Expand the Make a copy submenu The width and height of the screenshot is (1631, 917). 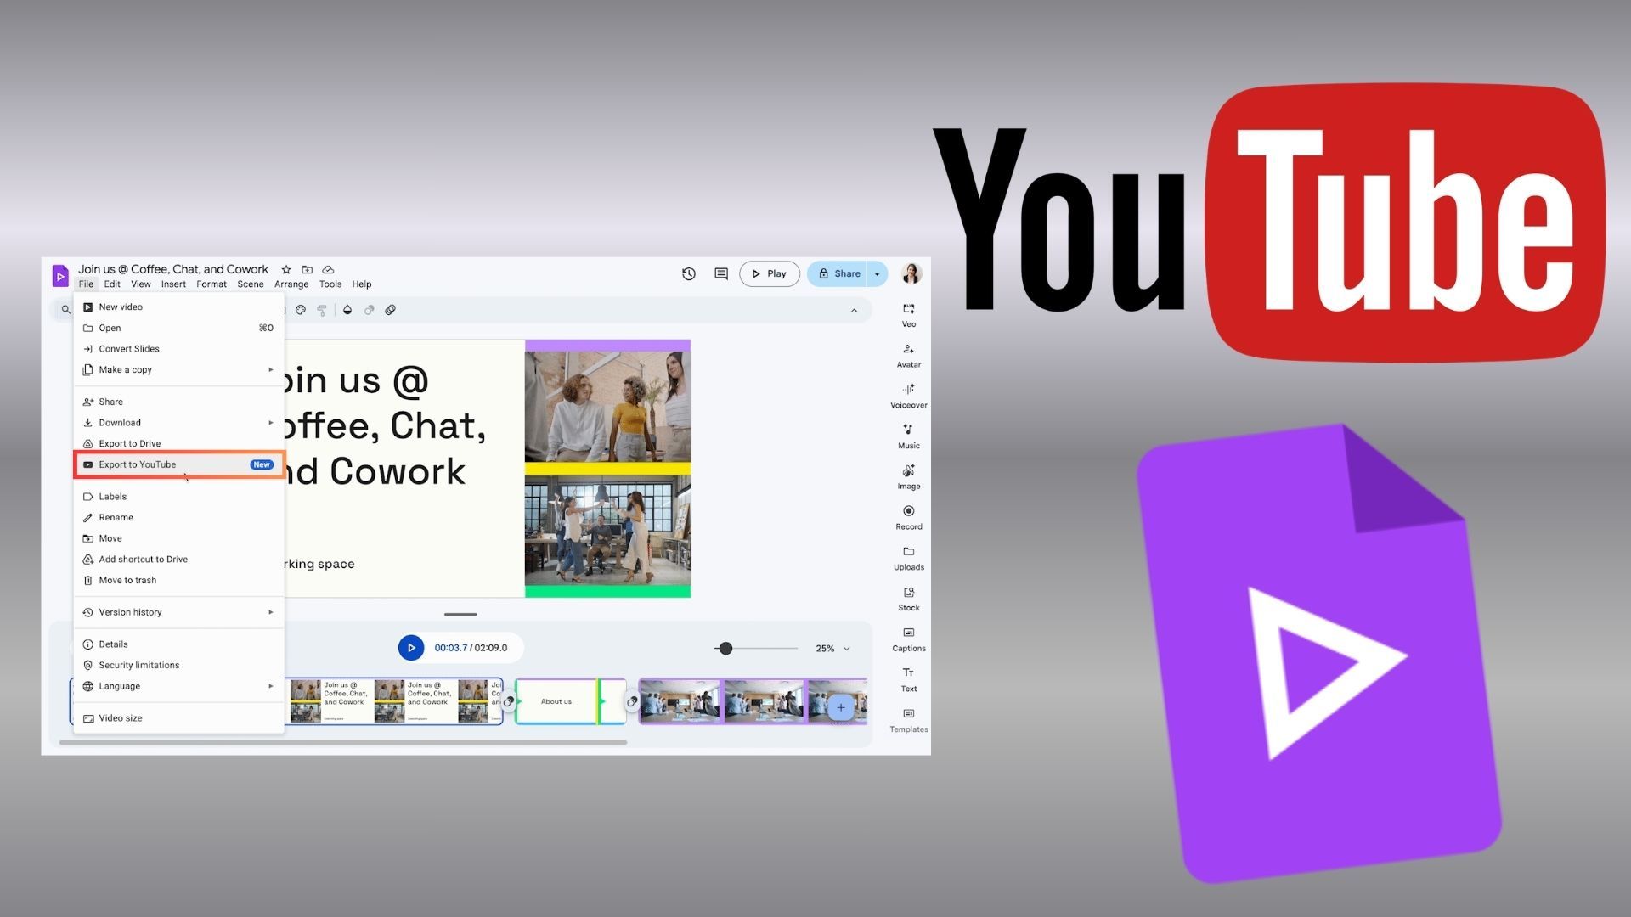click(x=179, y=370)
